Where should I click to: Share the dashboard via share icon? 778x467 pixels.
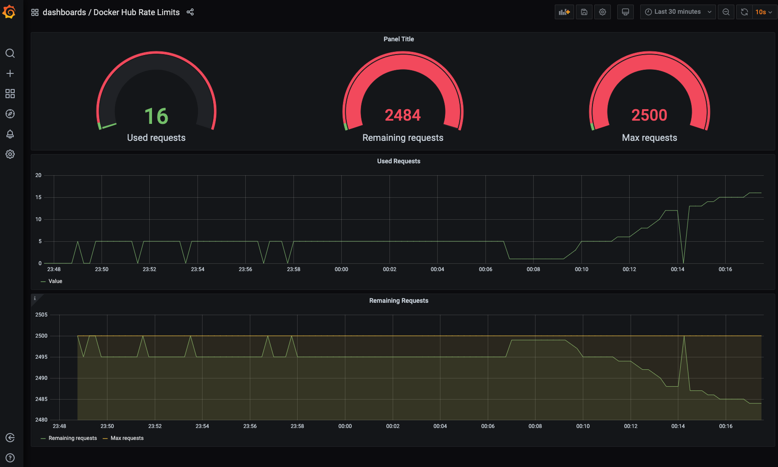point(190,12)
